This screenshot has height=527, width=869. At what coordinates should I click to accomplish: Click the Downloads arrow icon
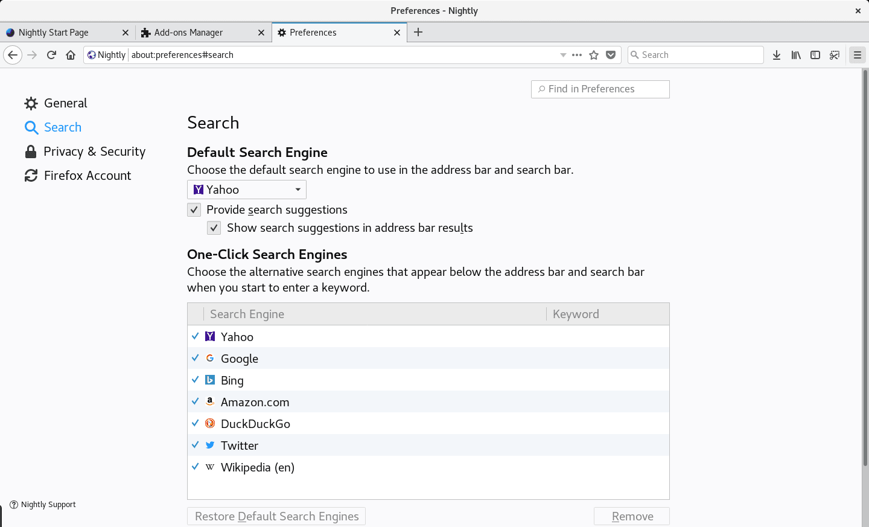[777, 55]
